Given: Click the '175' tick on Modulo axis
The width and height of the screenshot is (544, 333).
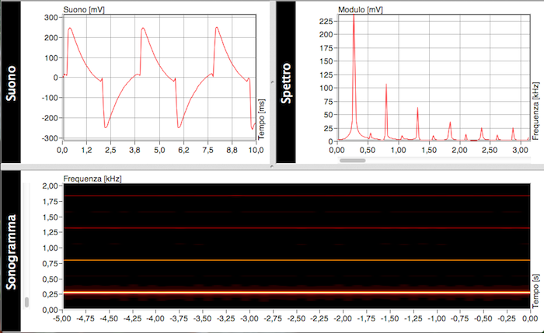Looking at the screenshot, I should [326, 48].
